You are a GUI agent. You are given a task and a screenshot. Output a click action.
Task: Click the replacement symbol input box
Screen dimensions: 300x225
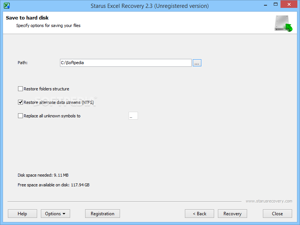pos(133,116)
